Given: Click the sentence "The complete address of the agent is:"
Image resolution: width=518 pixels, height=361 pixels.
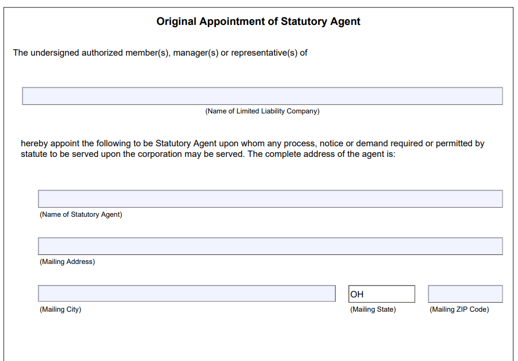Looking at the screenshot, I should click(321, 154).
